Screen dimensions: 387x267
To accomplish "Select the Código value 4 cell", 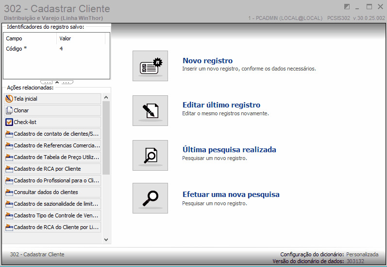I will click(61, 49).
